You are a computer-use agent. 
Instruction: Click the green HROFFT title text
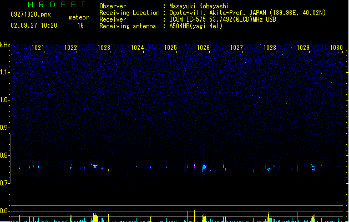(x=57, y=4)
